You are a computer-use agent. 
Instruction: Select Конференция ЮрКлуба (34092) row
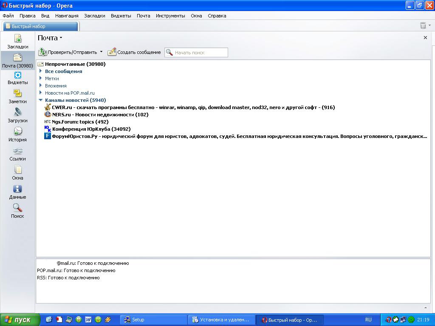91,129
